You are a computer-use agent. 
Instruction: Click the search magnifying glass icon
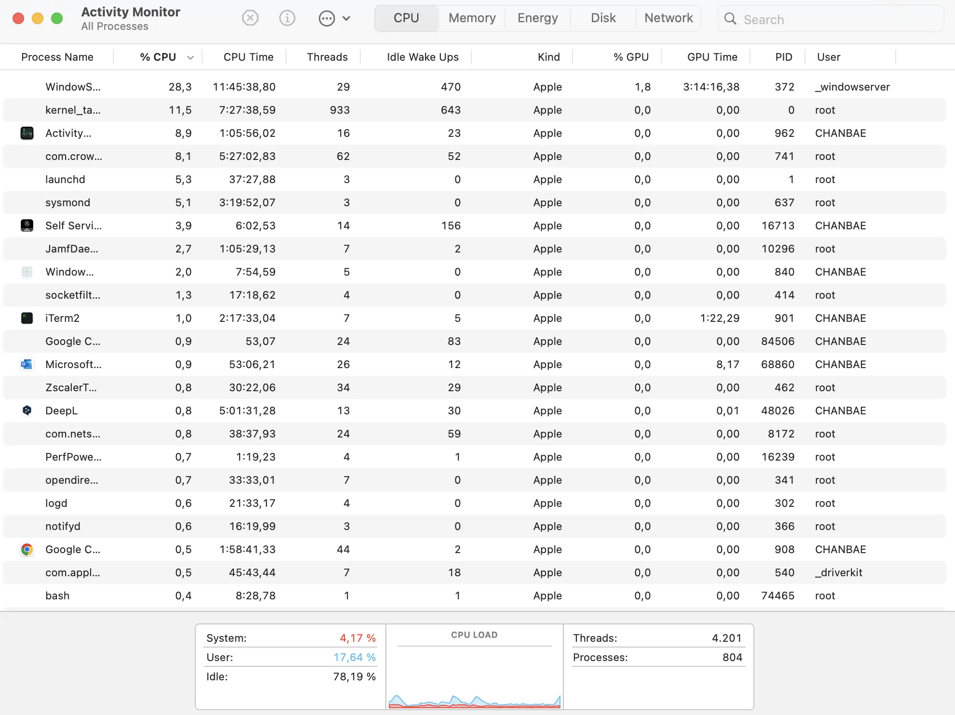tap(730, 19)
